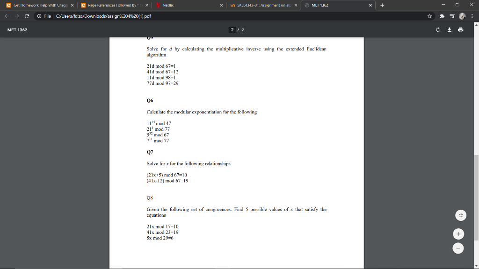Edit the page number field showing 2

pos(232,29)
